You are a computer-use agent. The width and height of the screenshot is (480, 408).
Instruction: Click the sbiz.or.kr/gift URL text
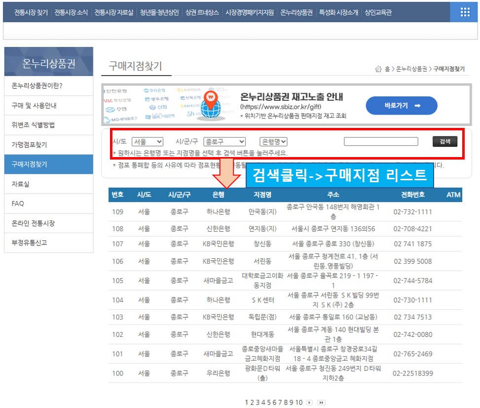[281, 107]
